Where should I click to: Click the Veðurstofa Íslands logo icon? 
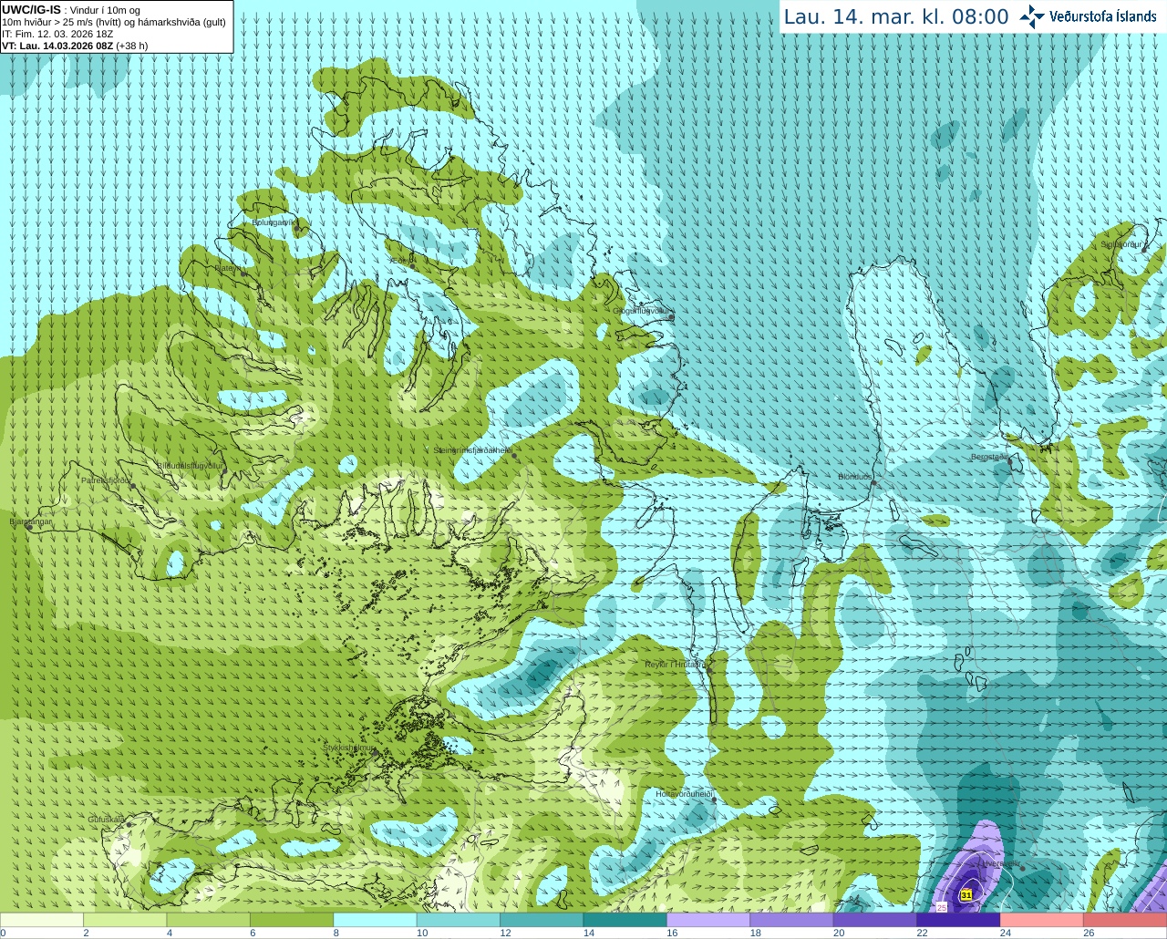(1032, 16)
